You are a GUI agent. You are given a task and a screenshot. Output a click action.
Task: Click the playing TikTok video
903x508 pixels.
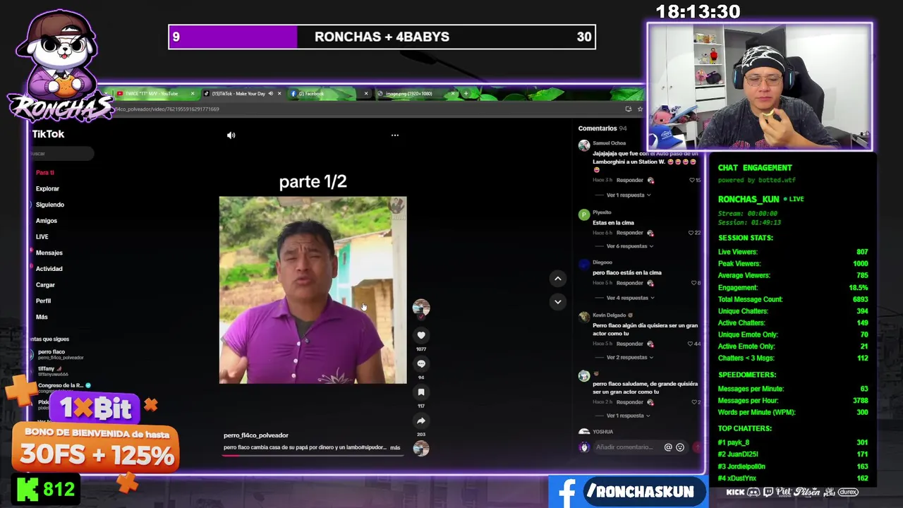313,290
